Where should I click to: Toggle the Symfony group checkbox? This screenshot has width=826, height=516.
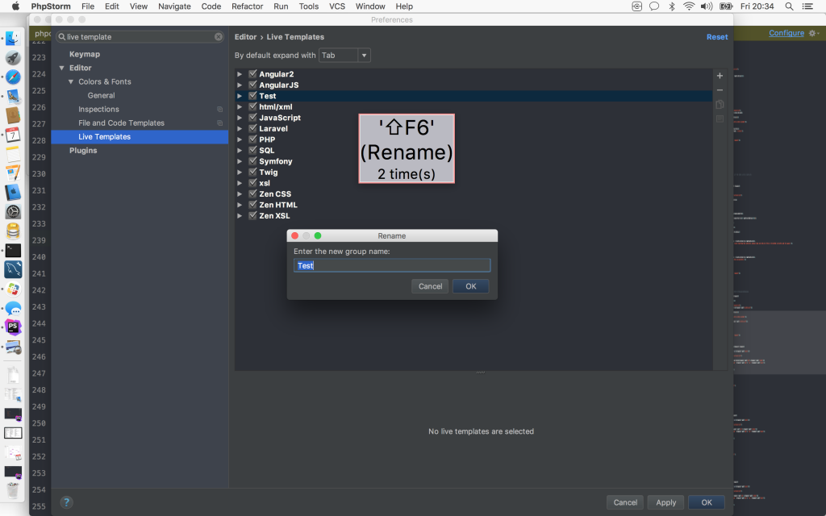click(x=252, y=160)
